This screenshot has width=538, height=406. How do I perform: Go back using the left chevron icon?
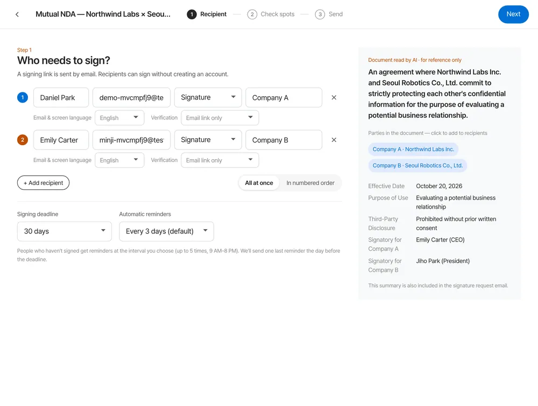[17, 15]
